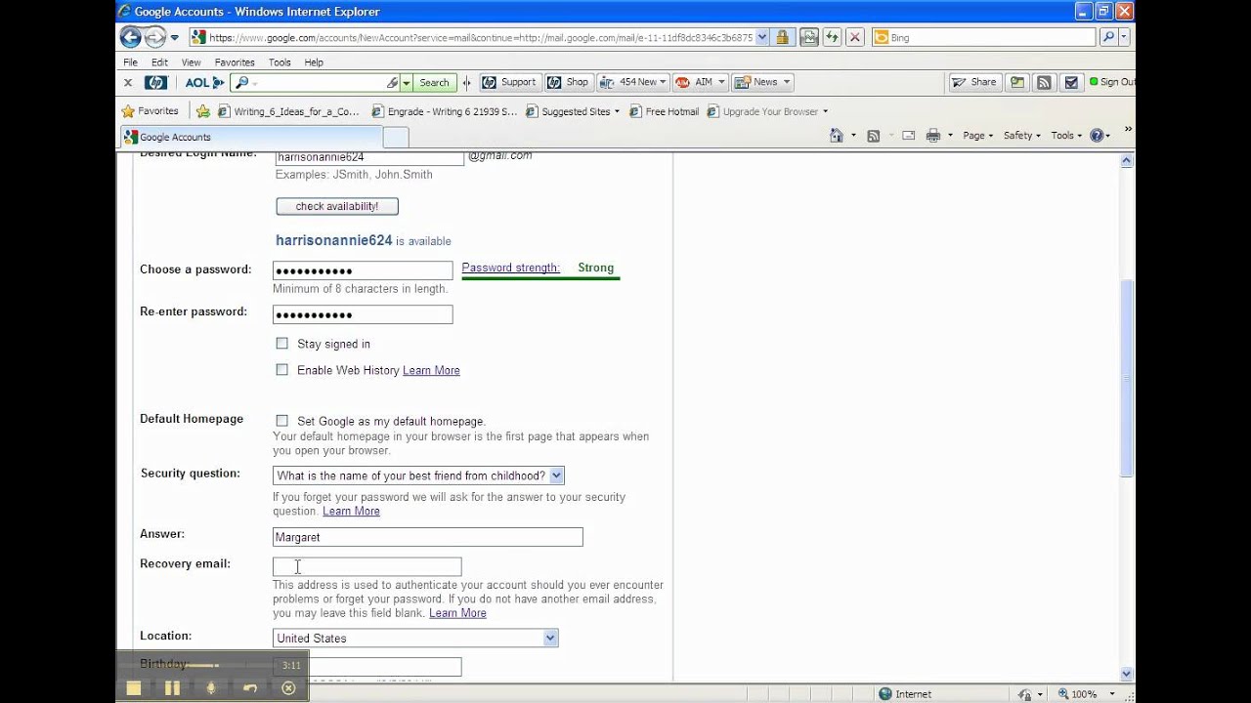Screen dimensions: 1251x703
Task: Pause the recording on the recorder overlay
Action: [172, 688]
